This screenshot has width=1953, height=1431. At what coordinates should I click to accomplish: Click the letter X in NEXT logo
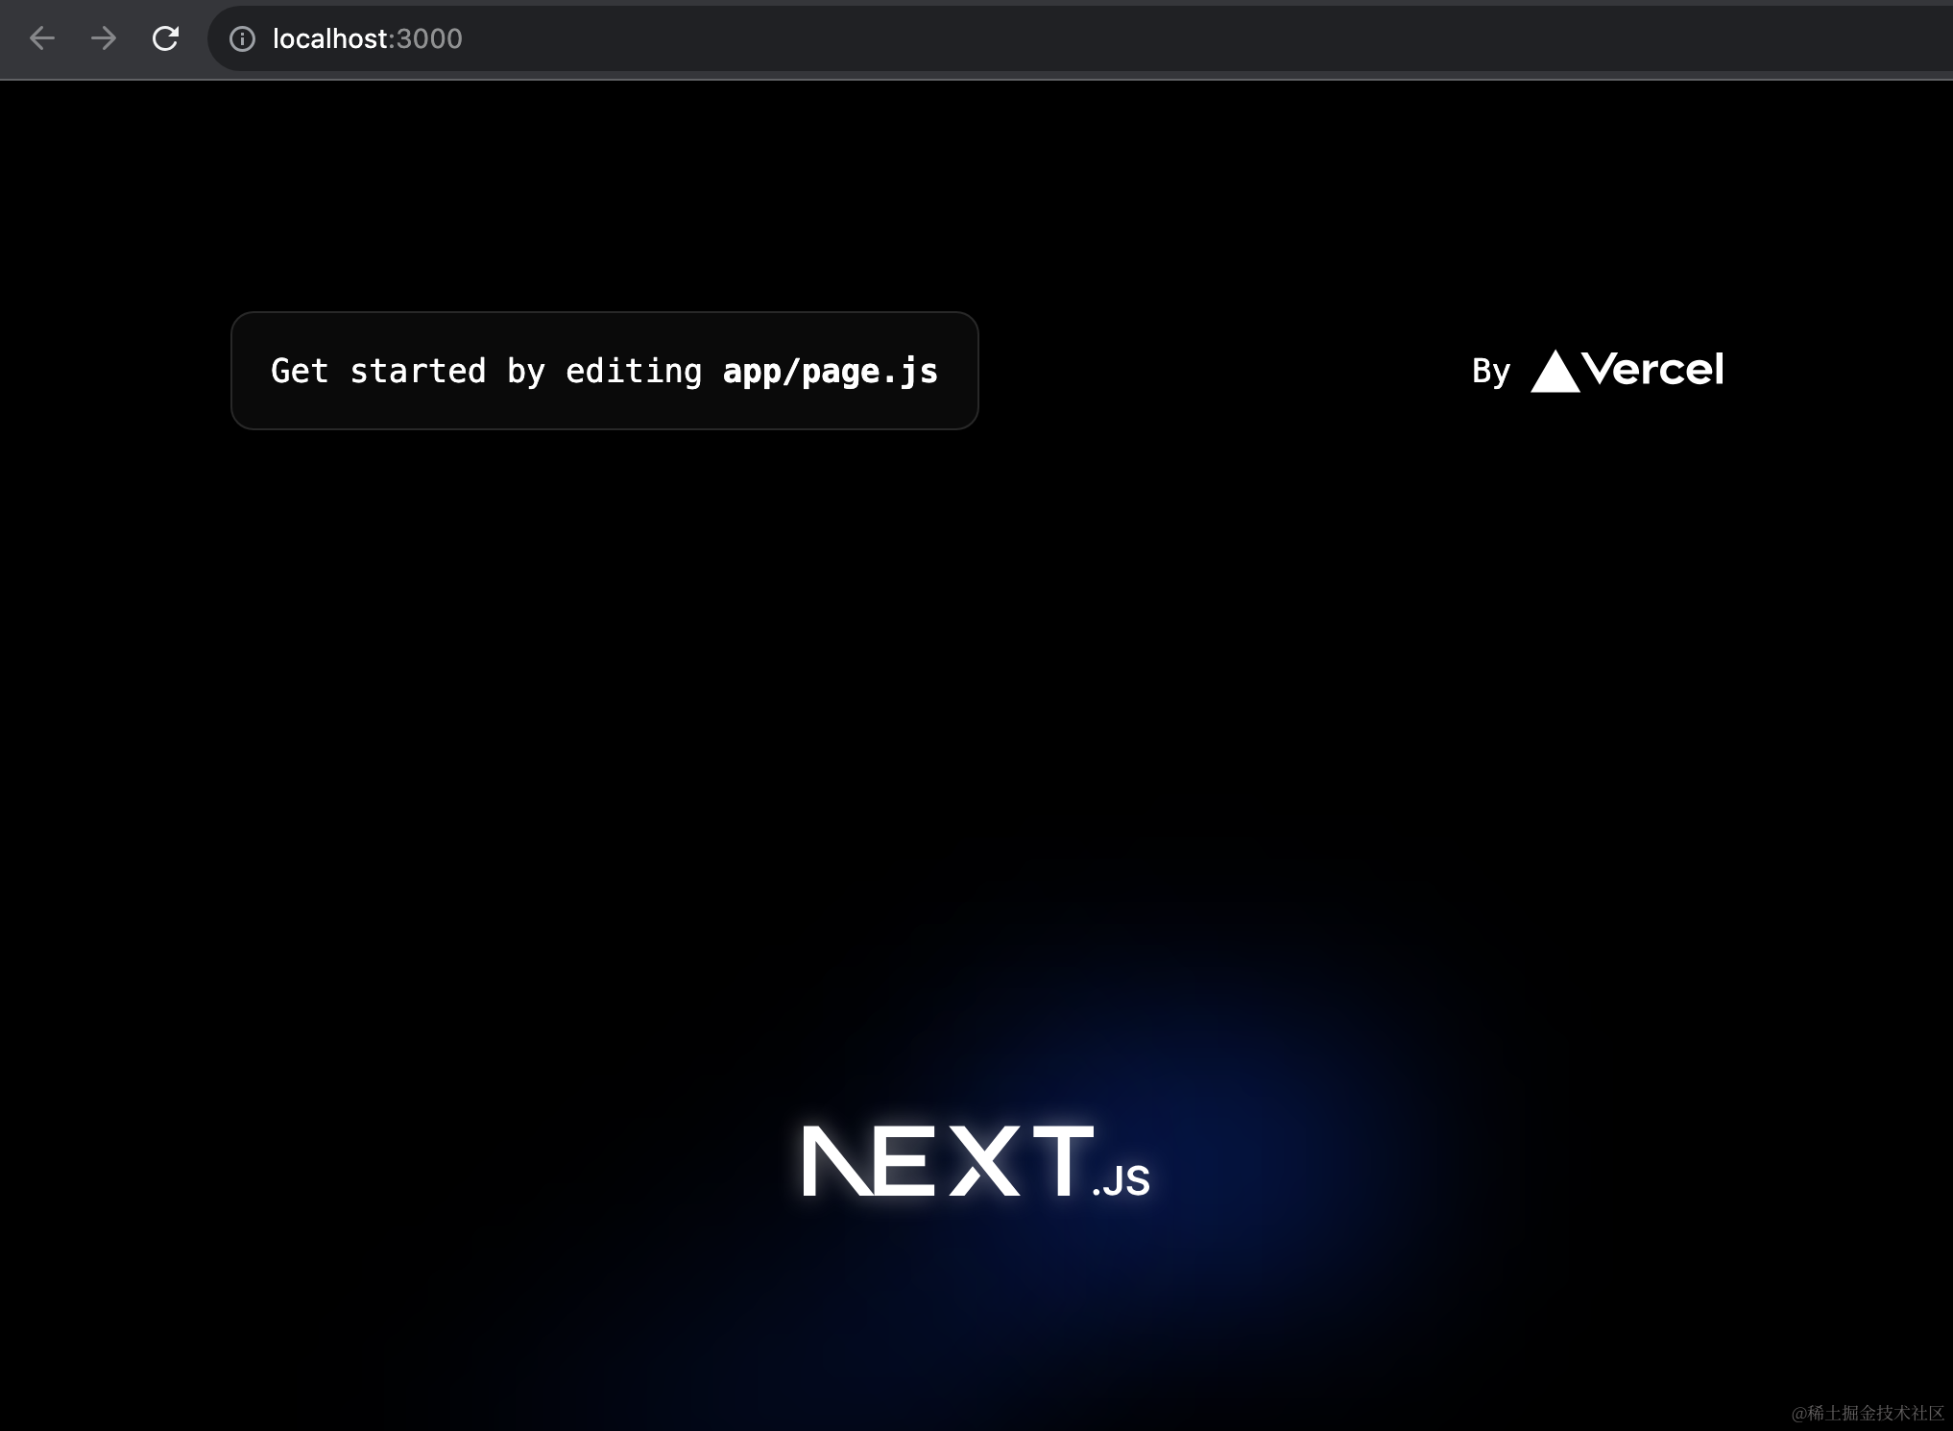(x=985, y=1162)
